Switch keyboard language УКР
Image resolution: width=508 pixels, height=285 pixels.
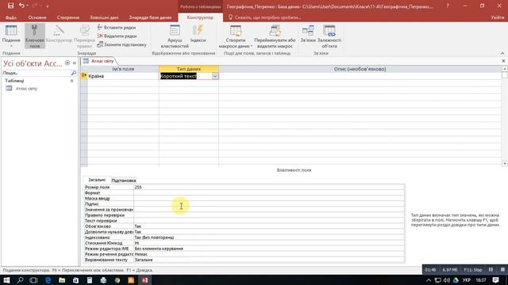tap(467, 280)
